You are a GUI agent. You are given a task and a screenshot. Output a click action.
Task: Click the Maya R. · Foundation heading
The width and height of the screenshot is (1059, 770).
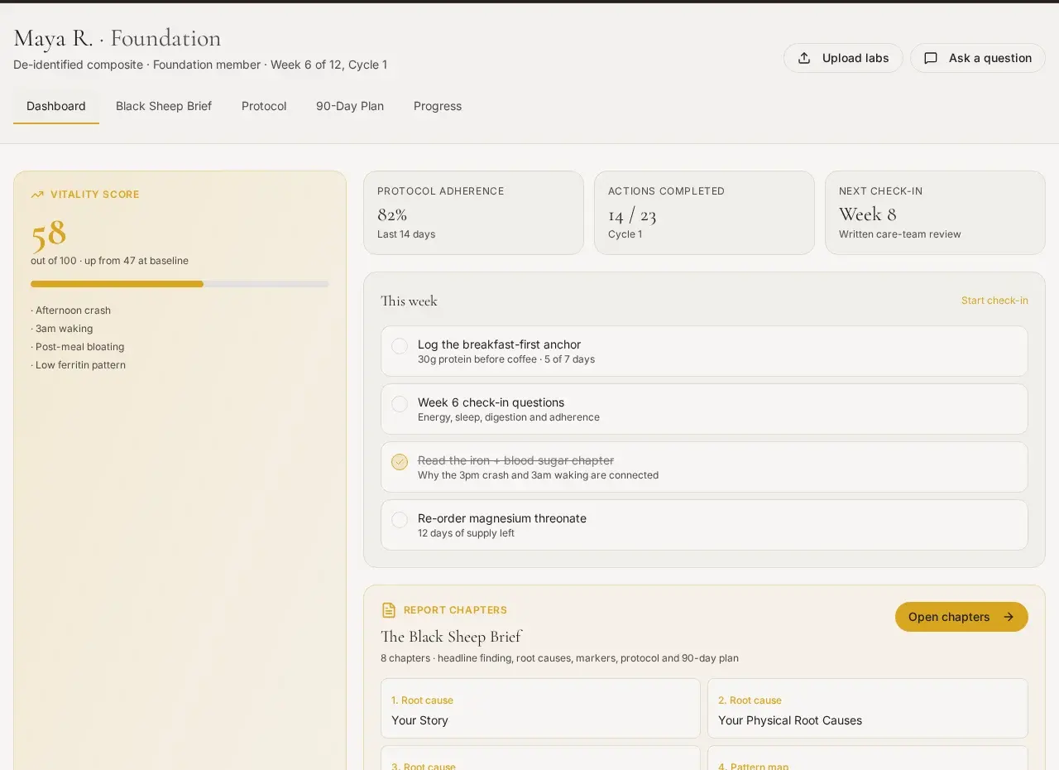(x=117, y=38)
